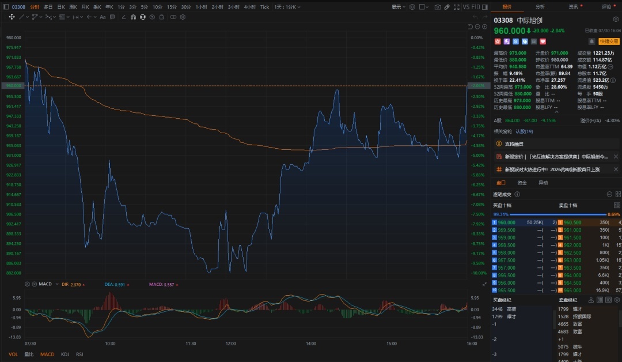Click the red heart favorite icon

coord(543,42)
